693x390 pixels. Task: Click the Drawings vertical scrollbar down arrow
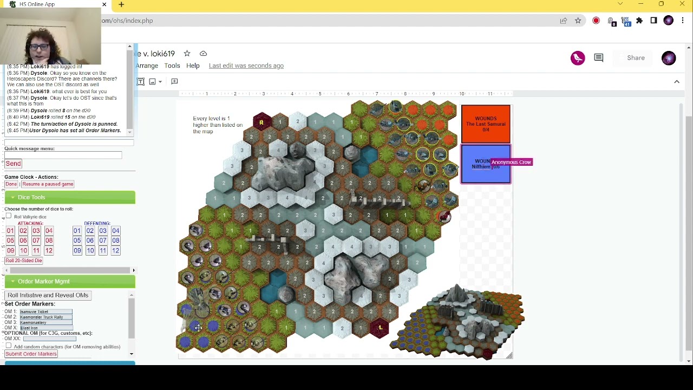click(x=689, y=361)
